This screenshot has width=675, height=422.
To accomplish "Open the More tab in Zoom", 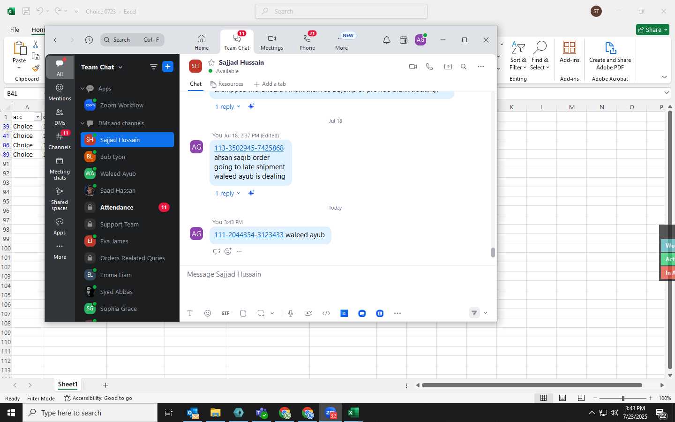I will click(x=342, y=42).
